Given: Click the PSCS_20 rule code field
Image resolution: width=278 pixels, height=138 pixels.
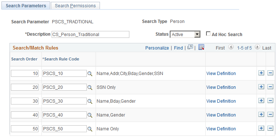Looking at the screenshot, I should coord(65,87).
